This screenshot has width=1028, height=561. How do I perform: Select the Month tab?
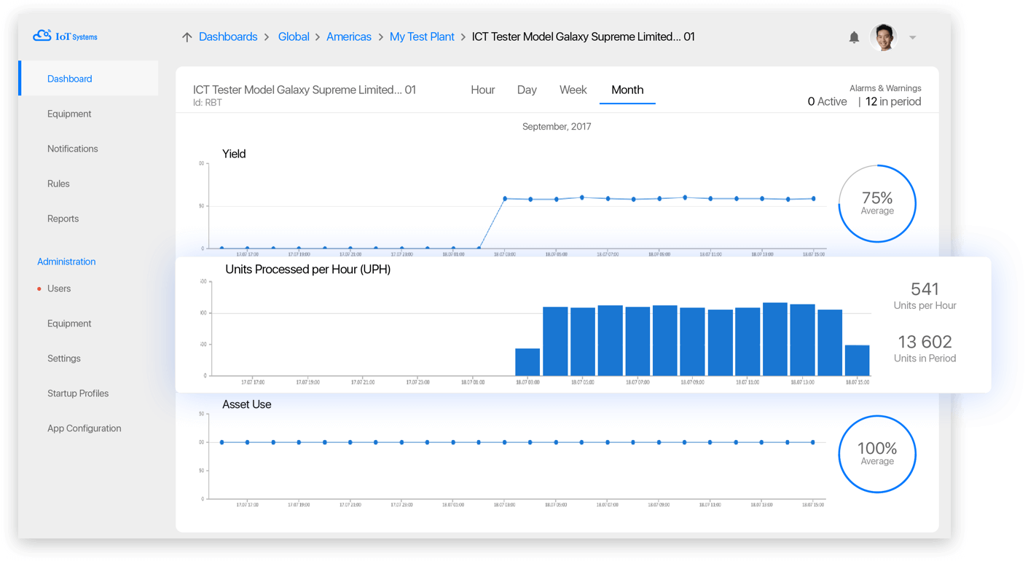(627, 90)
